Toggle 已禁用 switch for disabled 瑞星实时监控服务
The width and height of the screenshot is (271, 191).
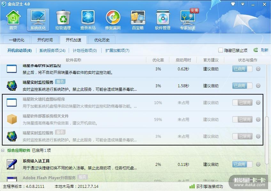tap(242, 136)
